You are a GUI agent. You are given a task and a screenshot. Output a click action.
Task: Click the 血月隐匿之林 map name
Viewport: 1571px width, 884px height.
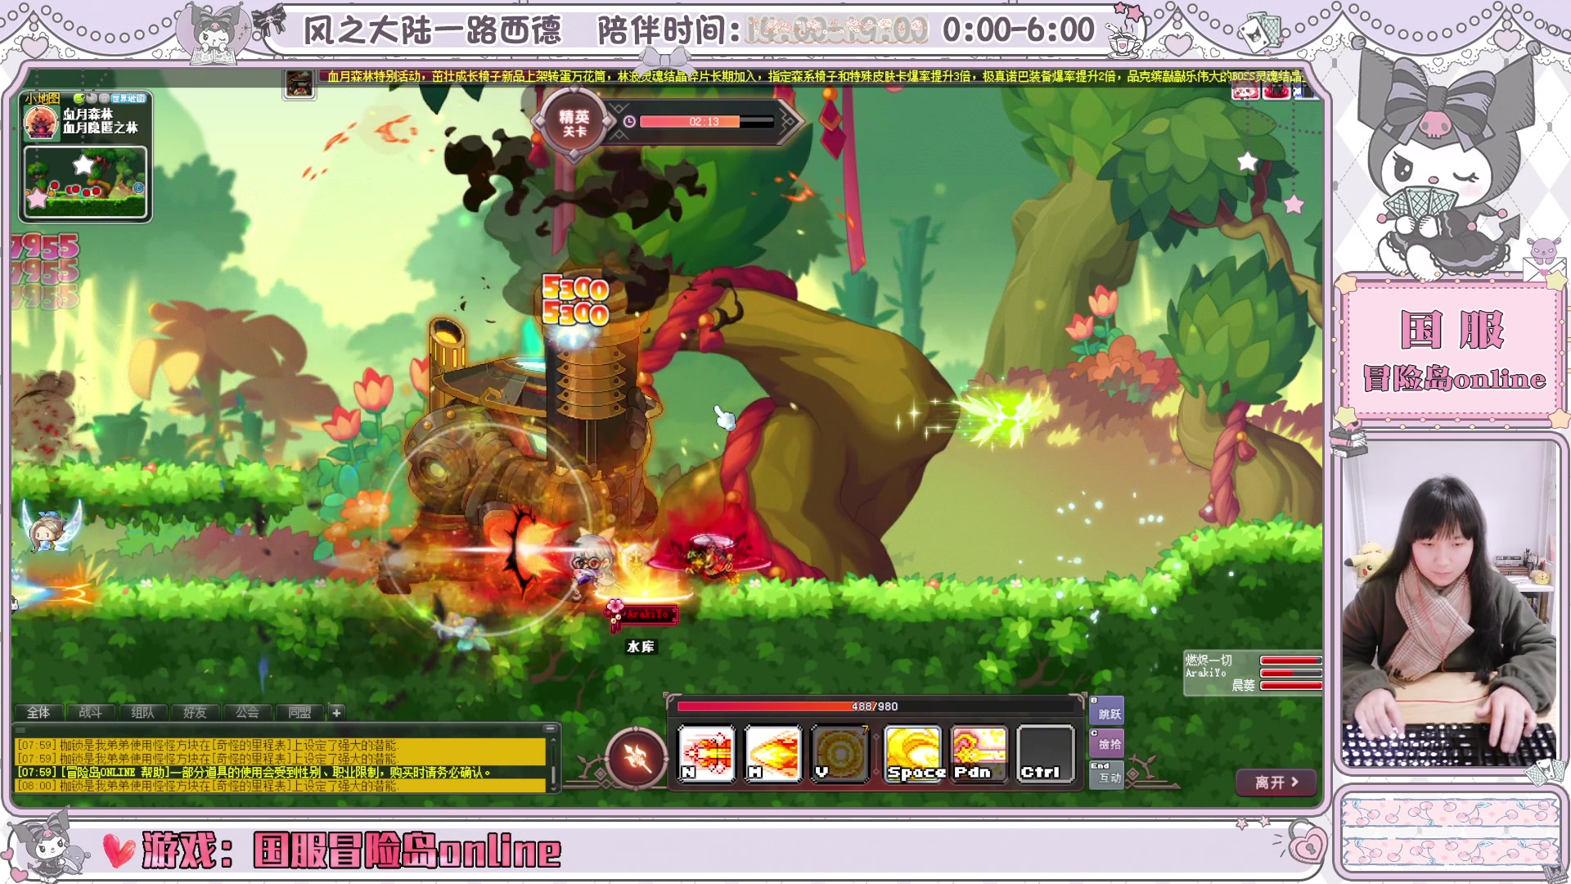(x=101, y=129)
